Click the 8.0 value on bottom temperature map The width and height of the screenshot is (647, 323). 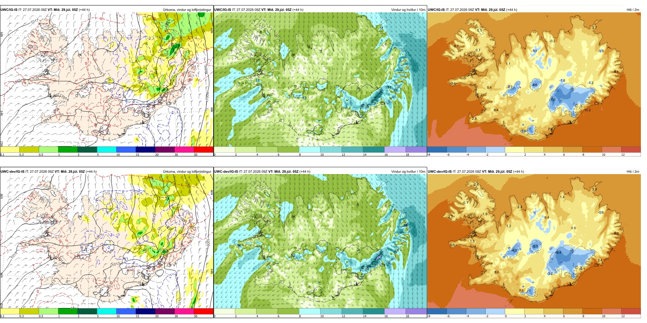point(497,272)
